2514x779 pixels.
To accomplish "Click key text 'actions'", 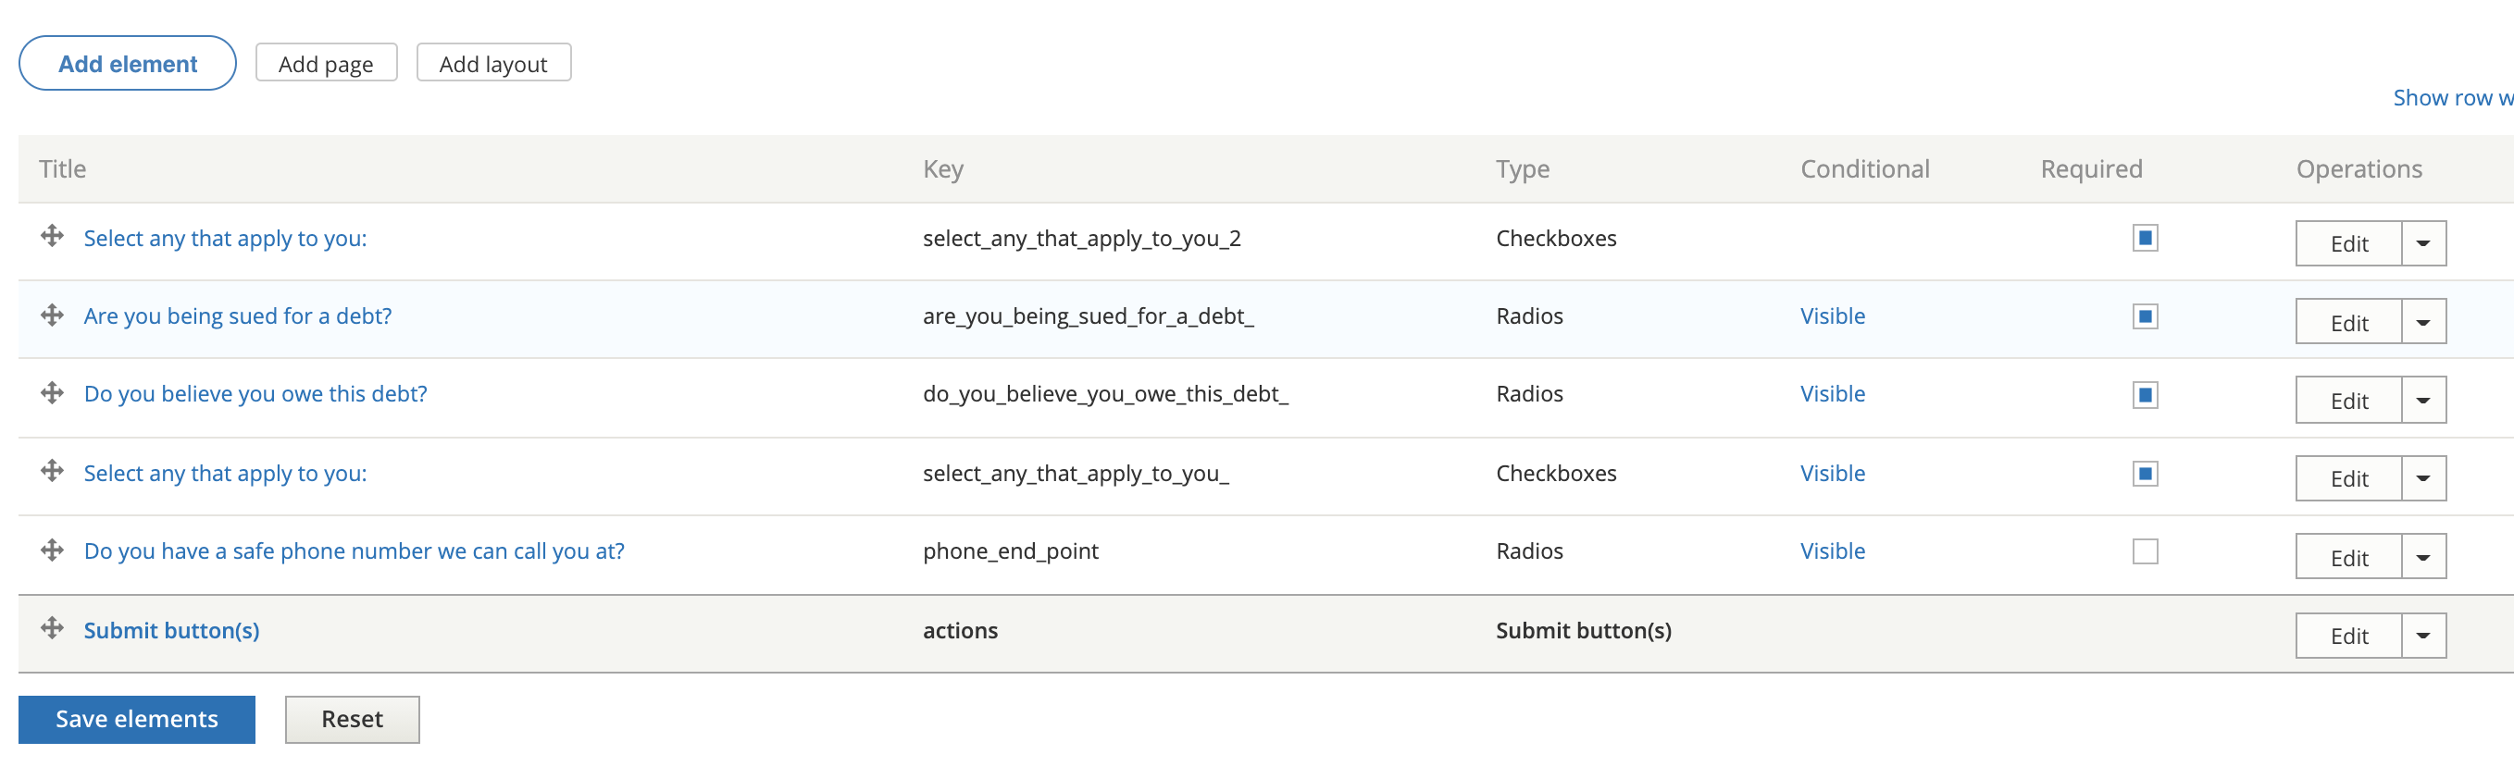I will click(960, 631).
